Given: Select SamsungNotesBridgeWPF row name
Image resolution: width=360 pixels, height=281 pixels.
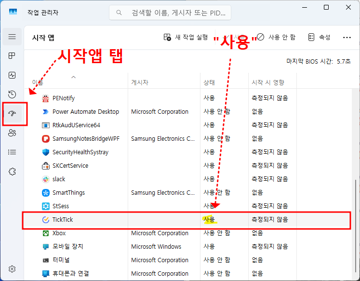Looking at the screenshot, I should pyautogui.click(x=86, y=139).
